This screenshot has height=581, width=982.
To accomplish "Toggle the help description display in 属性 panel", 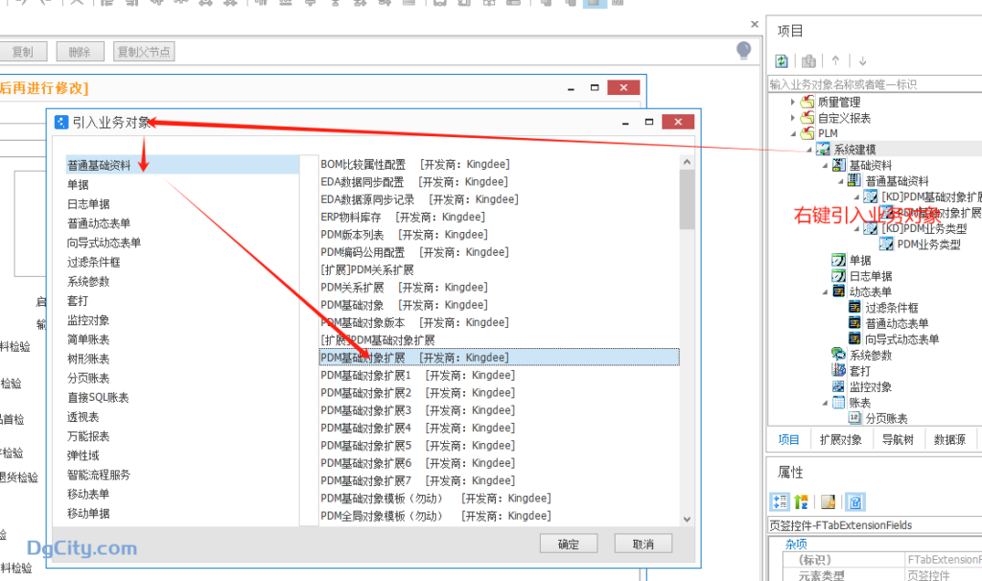I will pos(856,501).
